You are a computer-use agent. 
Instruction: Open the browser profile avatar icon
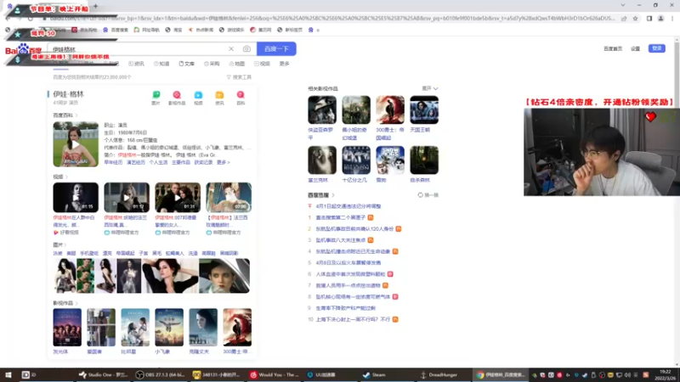[660, 19]
